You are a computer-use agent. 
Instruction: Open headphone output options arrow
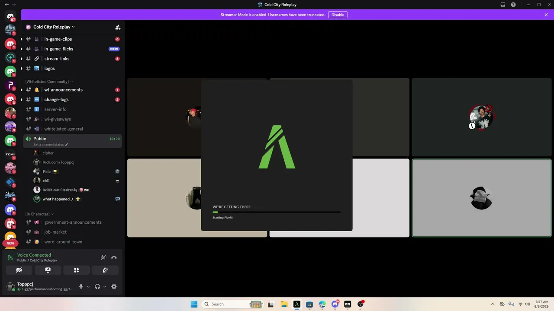pos(105,286)
